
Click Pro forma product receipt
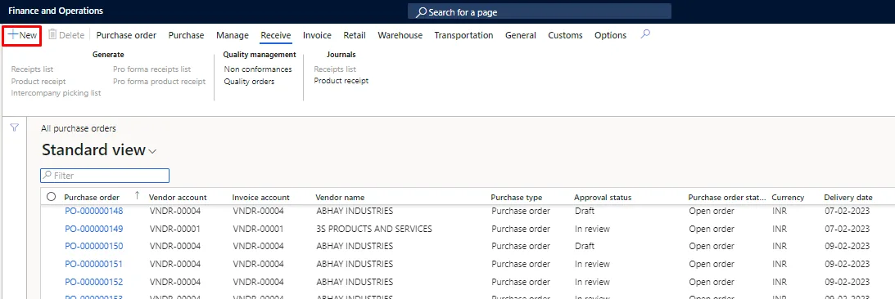(x=159, y=82)
